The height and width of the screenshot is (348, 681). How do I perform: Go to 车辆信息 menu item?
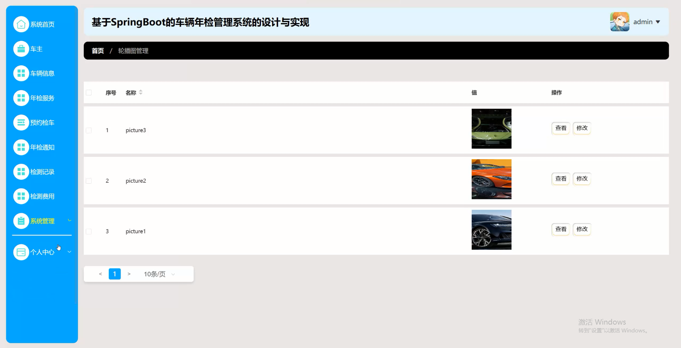point(42,73)
